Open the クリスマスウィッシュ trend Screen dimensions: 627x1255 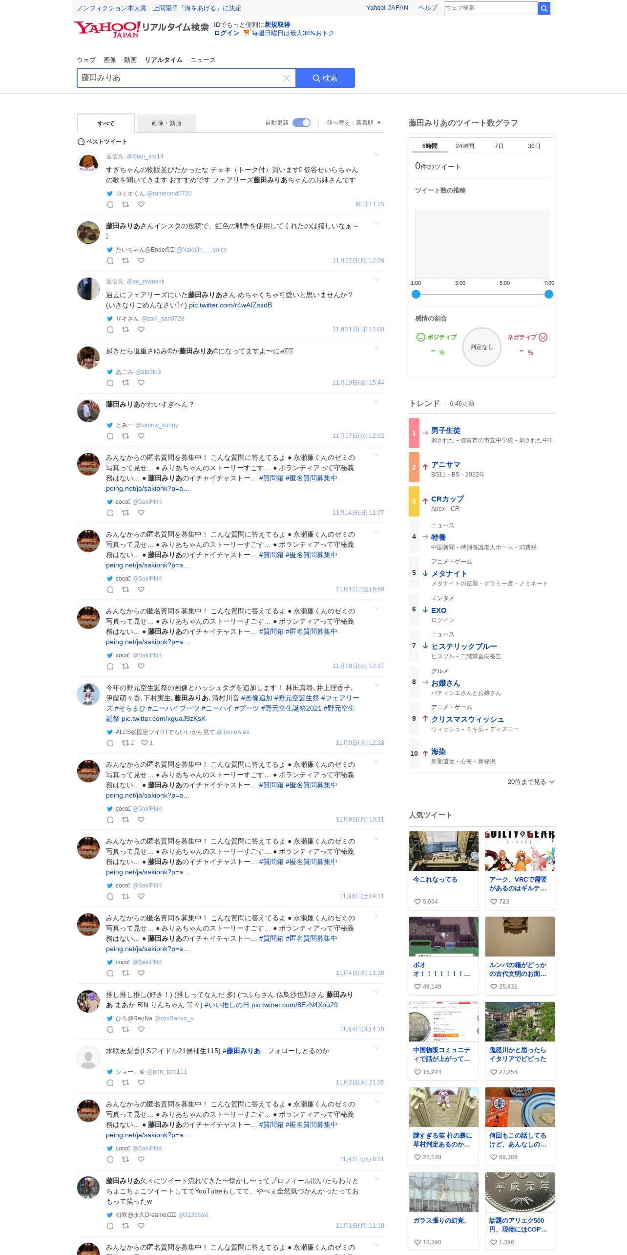click(x=468, y=719)
